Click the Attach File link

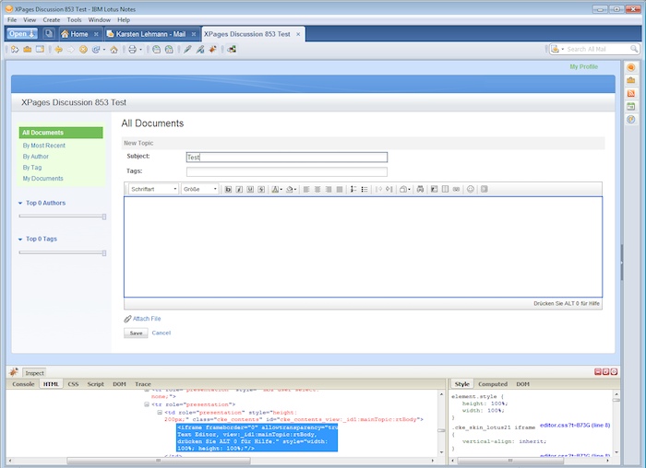coord(147,319)
